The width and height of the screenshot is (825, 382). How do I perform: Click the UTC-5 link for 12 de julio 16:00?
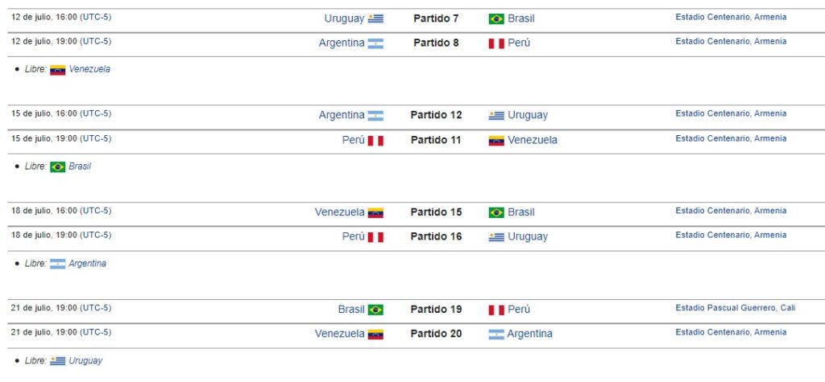(x=96, y=17)
